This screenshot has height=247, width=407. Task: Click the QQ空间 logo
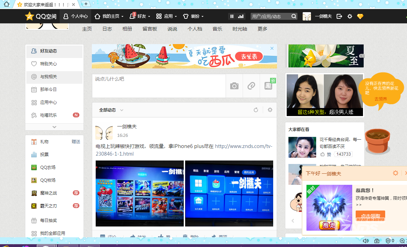tap(41, 16)
